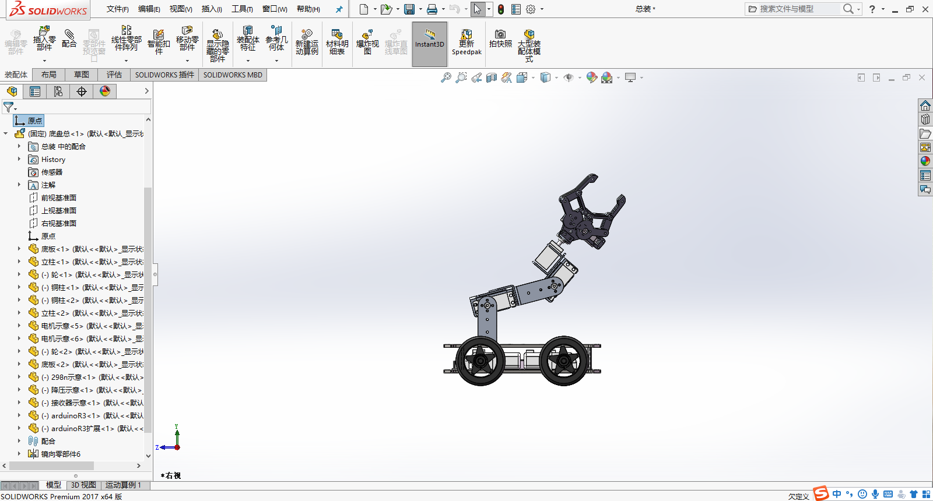Image resolution: width=933 pixels, height=501 pixels.
Task: Open Bill of Materials (材料明细表)
Action: pyautogui.click(x=337, y=42)
